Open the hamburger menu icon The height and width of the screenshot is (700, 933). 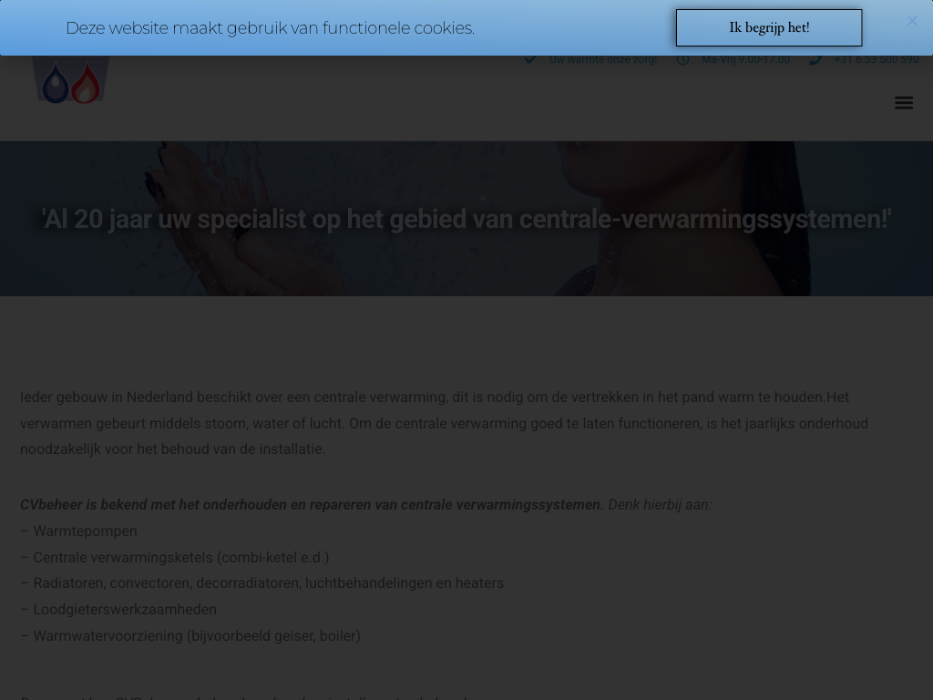pos(903,102)
